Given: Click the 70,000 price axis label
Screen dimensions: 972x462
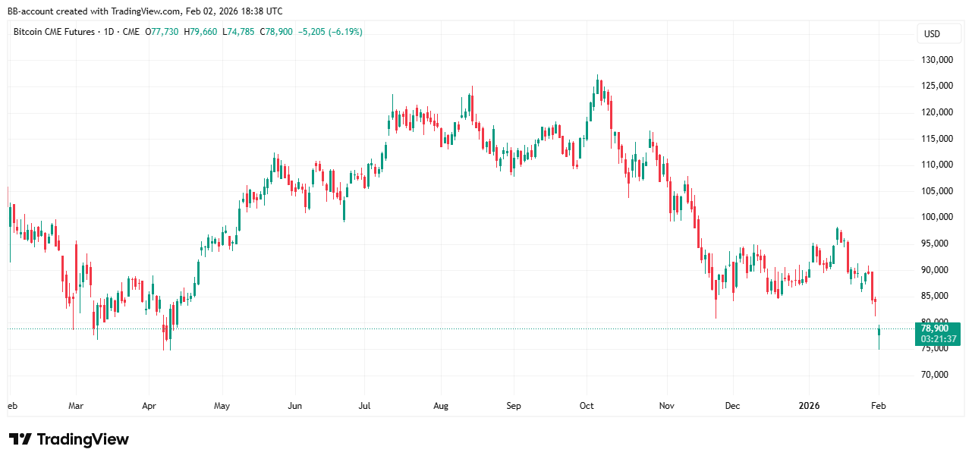Looking at the screenshot, I should (x=936, y=375).
